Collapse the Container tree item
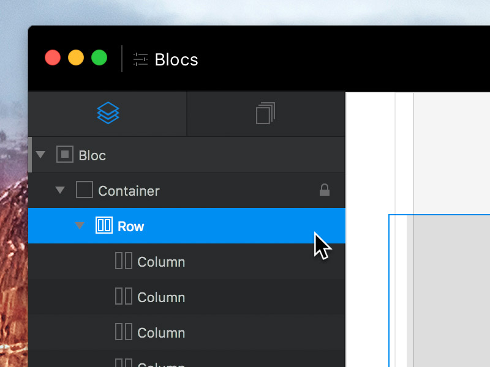 60,190
